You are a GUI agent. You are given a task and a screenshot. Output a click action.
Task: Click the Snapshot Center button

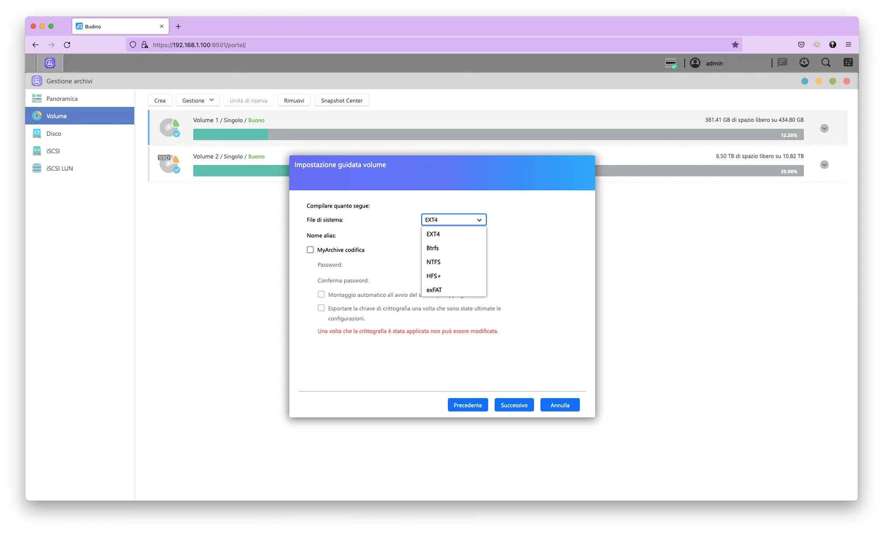(341, 100)
